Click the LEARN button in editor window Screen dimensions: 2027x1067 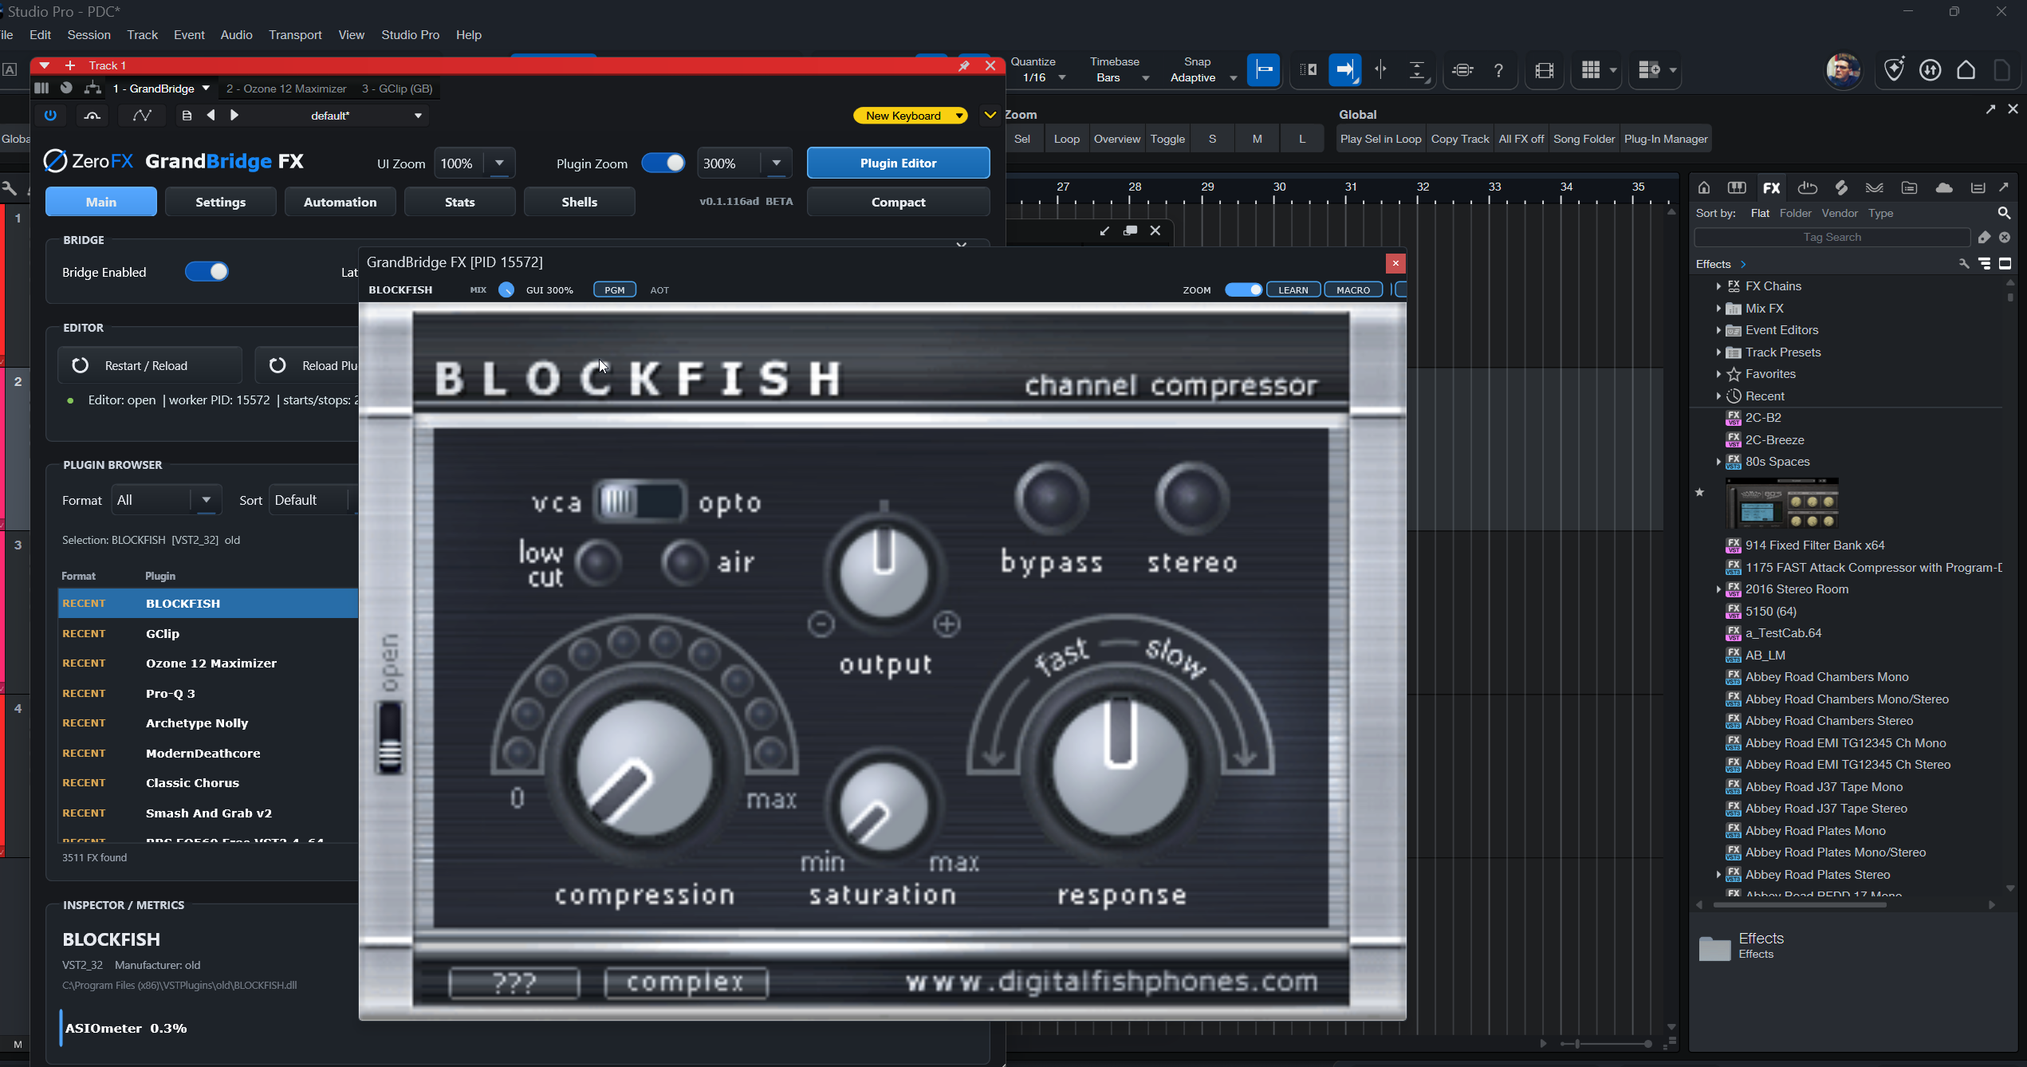(1293, 289)
